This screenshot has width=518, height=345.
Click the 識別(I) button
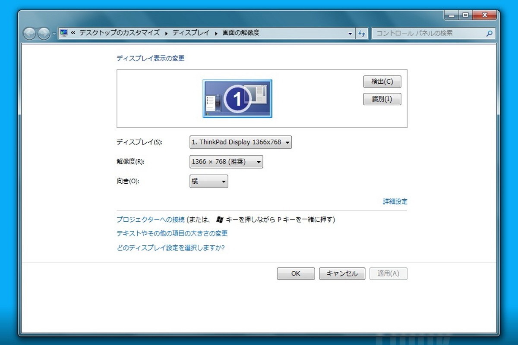pos(382,99)
